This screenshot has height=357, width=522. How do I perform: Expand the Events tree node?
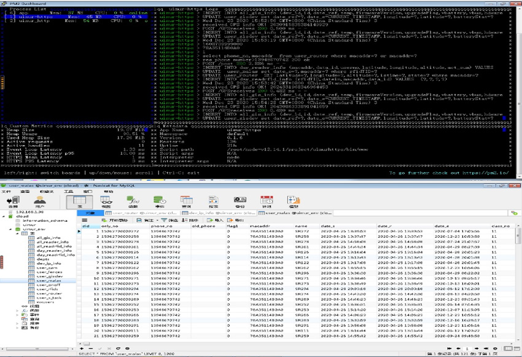pos(17,315)
